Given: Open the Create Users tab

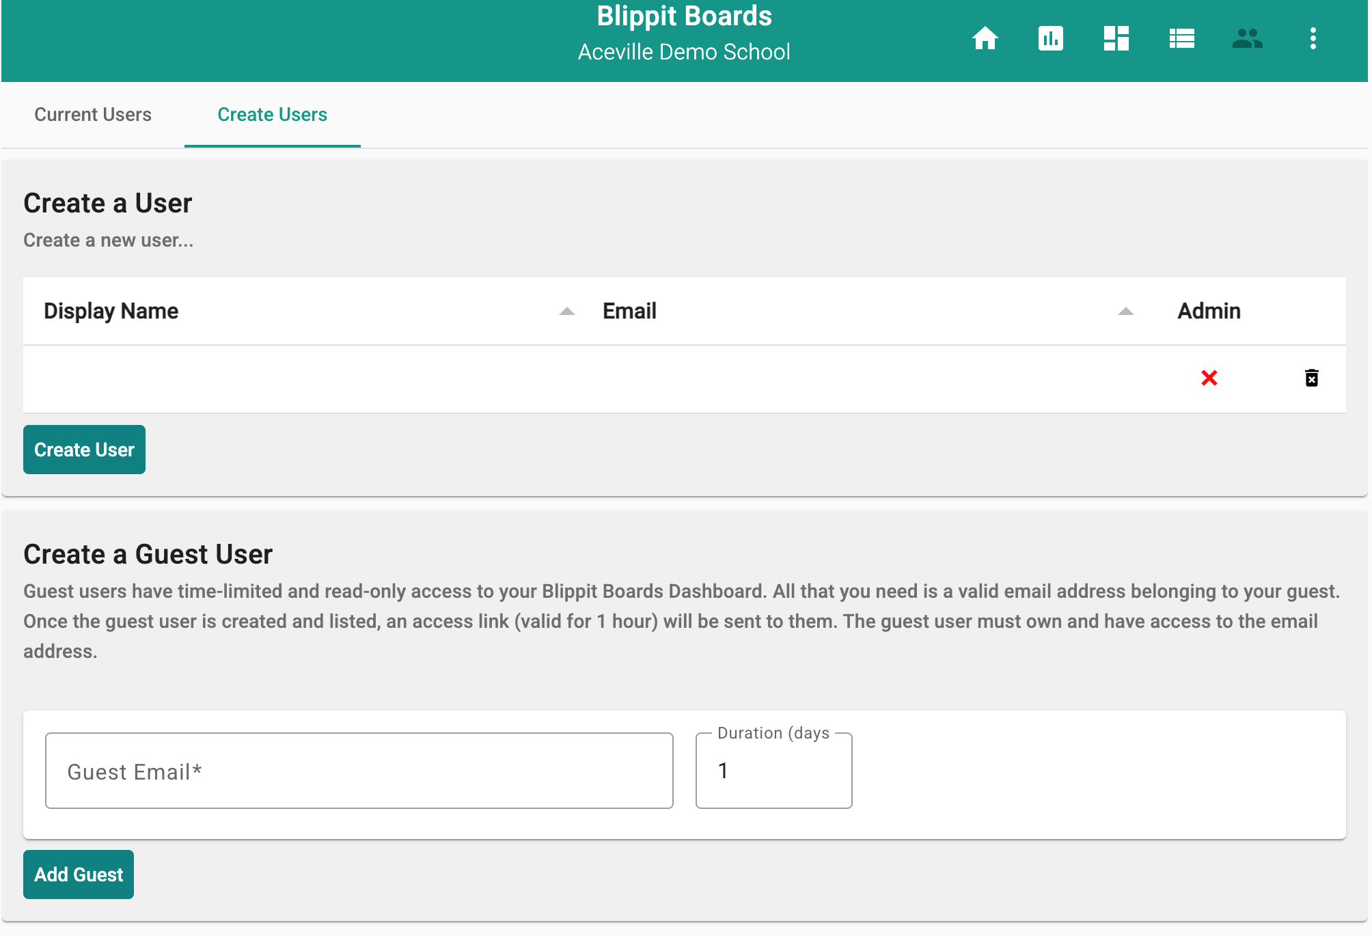Looking at the screenshot, I should [271, 115].
